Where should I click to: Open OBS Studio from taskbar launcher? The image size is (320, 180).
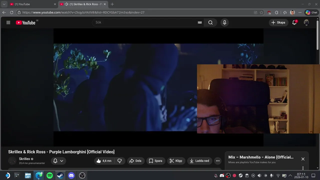[82, 176]
